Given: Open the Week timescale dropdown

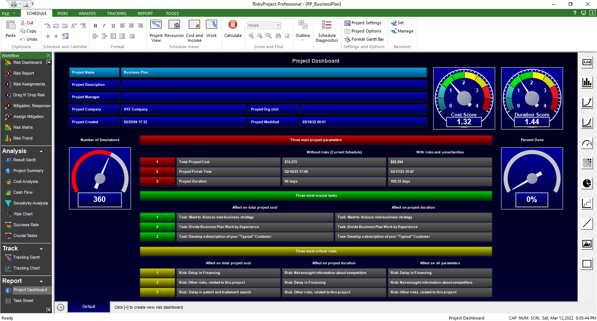Looking at the screenshot, I should [x=278, y=25].
